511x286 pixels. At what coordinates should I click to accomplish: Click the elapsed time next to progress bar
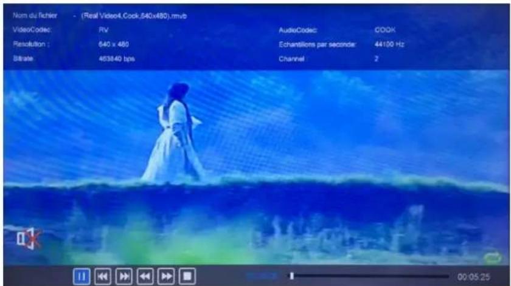point(262,276)
